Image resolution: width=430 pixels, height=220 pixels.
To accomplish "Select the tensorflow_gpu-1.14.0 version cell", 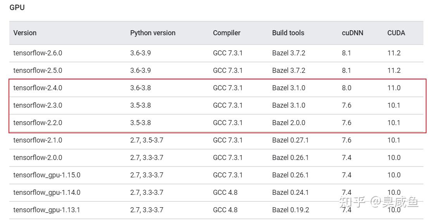I will (47, 192).
